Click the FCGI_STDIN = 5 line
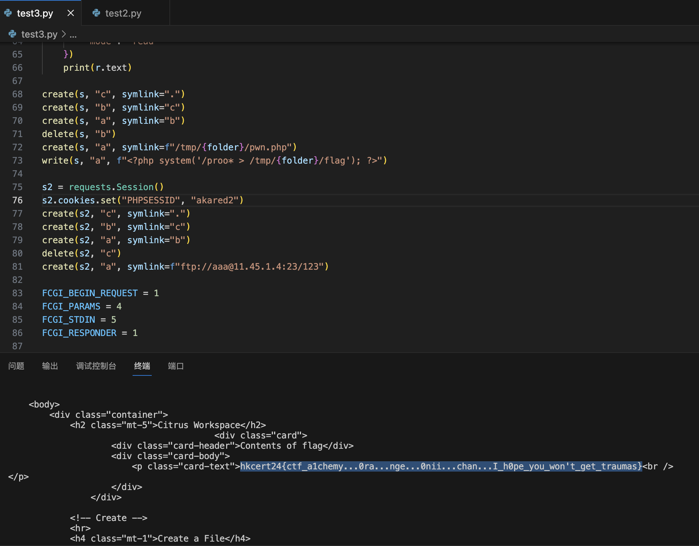The height and width of the screenshot is (546, 699). 79,319
